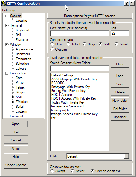Focus the Port input field

(x=120, y=33)
